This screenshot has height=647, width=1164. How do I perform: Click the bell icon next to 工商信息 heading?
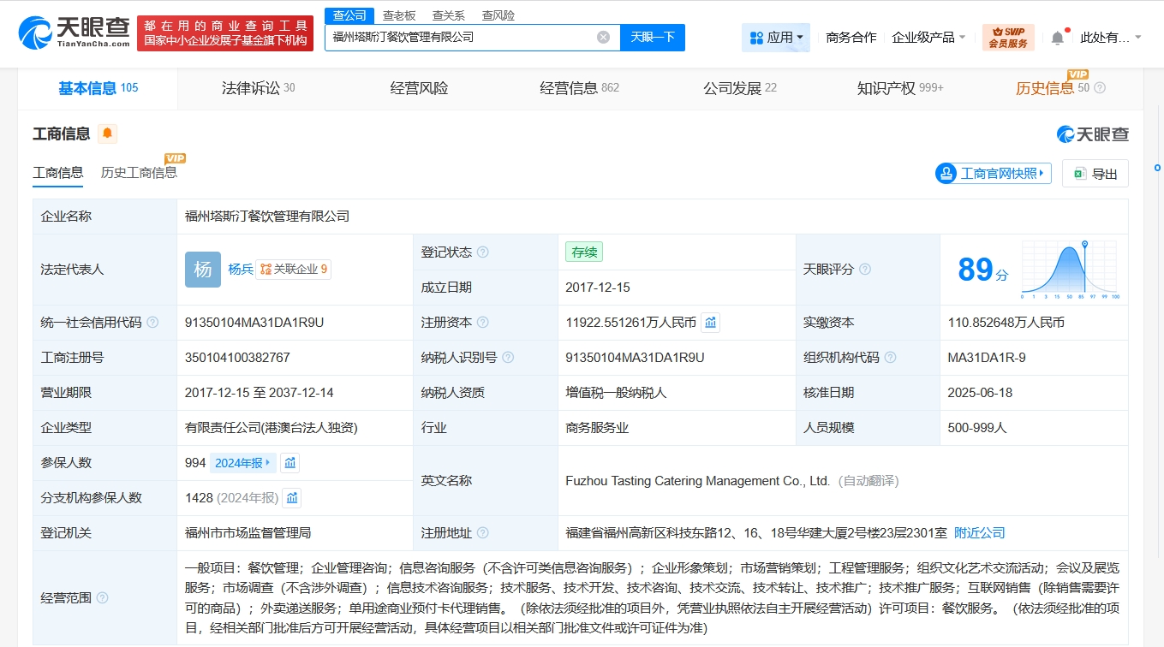point(109,134)
